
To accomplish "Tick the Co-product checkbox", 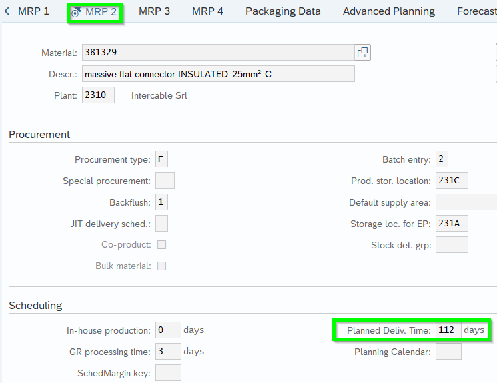I will (161, 245).
